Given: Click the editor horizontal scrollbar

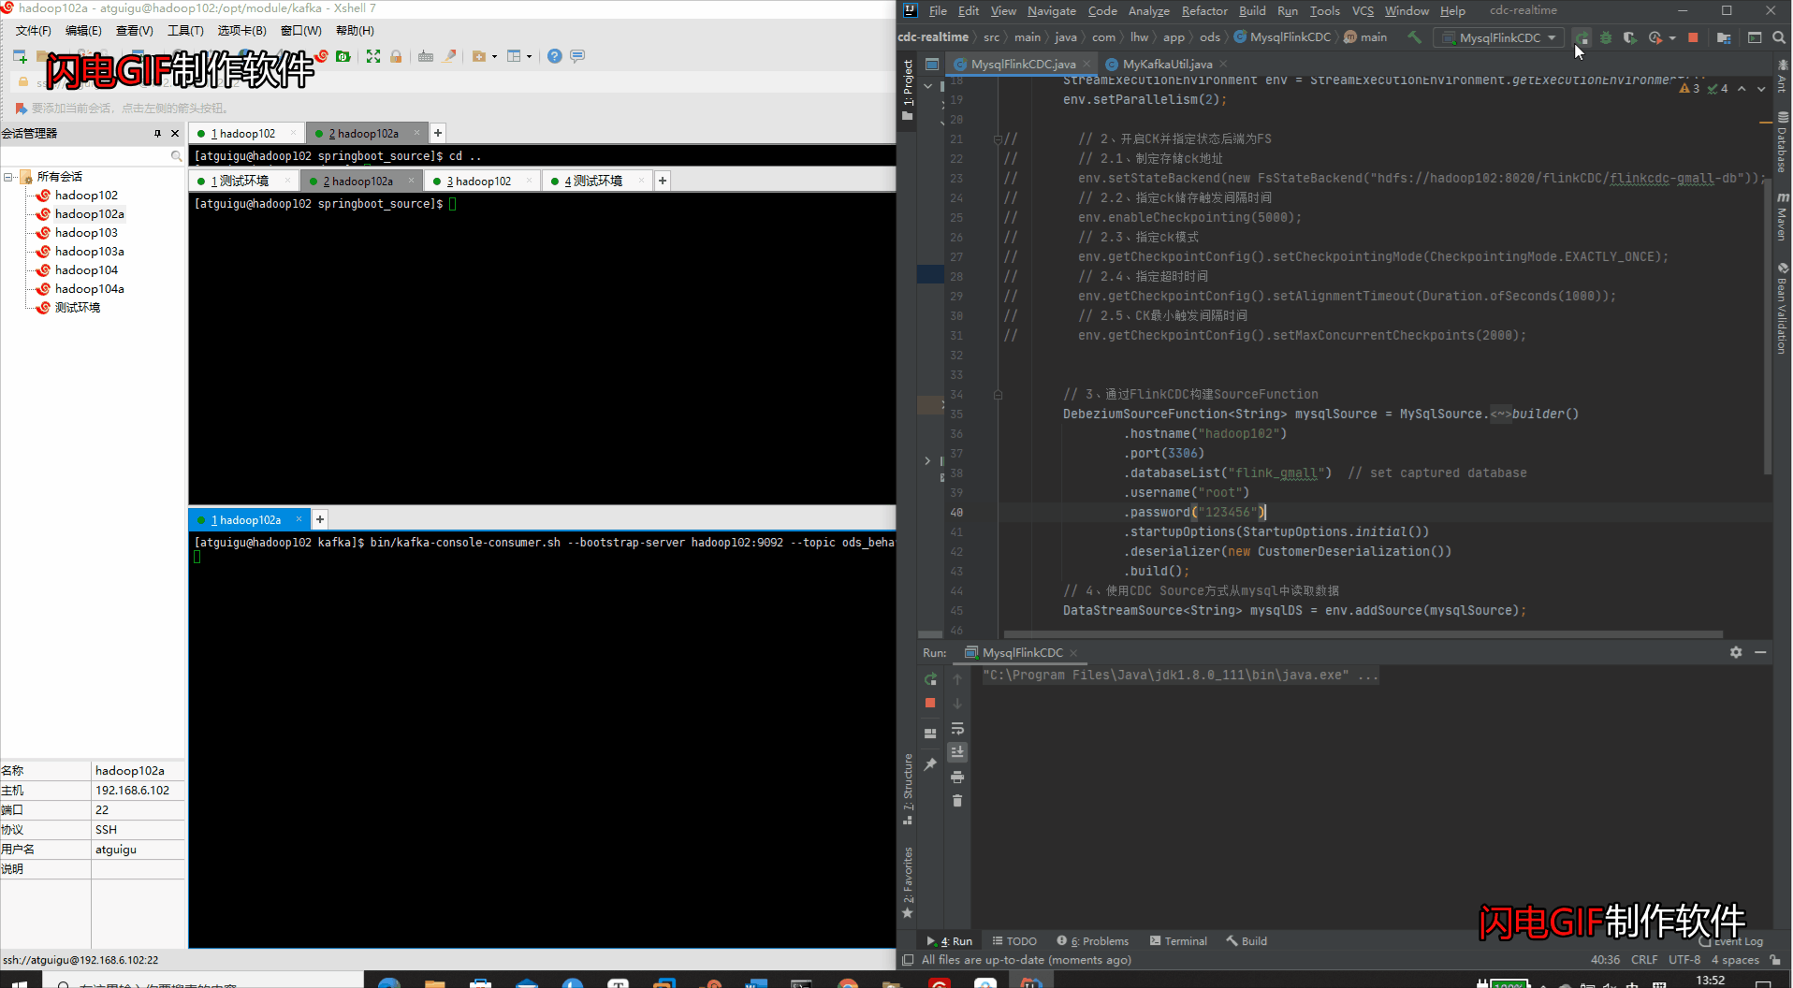Looking at the screenshot, I should [1362, 634].
